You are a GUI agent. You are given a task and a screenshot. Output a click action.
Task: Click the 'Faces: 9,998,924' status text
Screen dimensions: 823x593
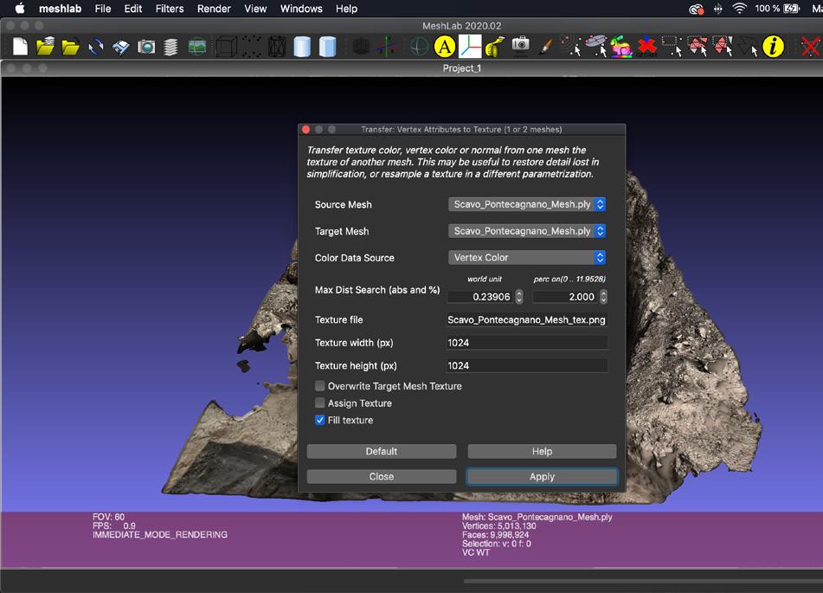[496, 535]
